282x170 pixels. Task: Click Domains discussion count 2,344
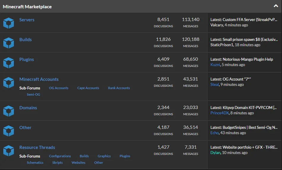(x=163, y=108)
